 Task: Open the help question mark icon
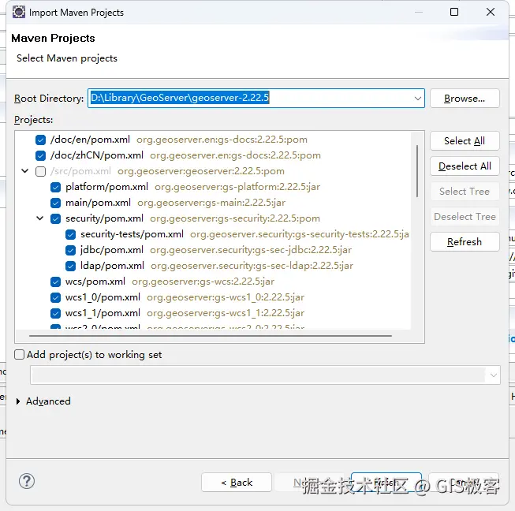pyautogui.click(x=27, y=481)
